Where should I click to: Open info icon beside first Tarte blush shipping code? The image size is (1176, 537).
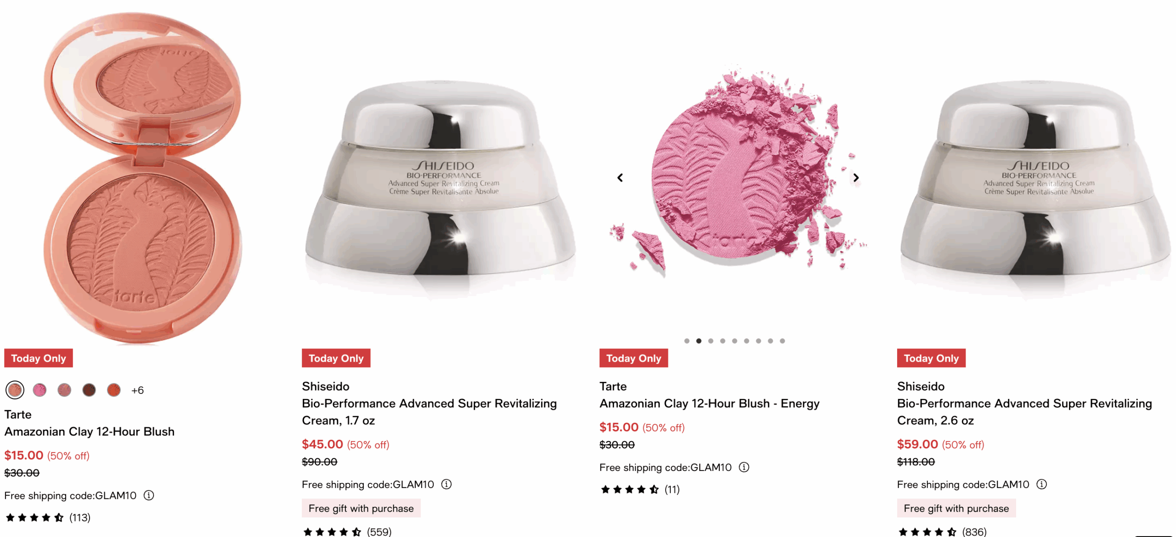pyautogui.click(x=149, y=495)
